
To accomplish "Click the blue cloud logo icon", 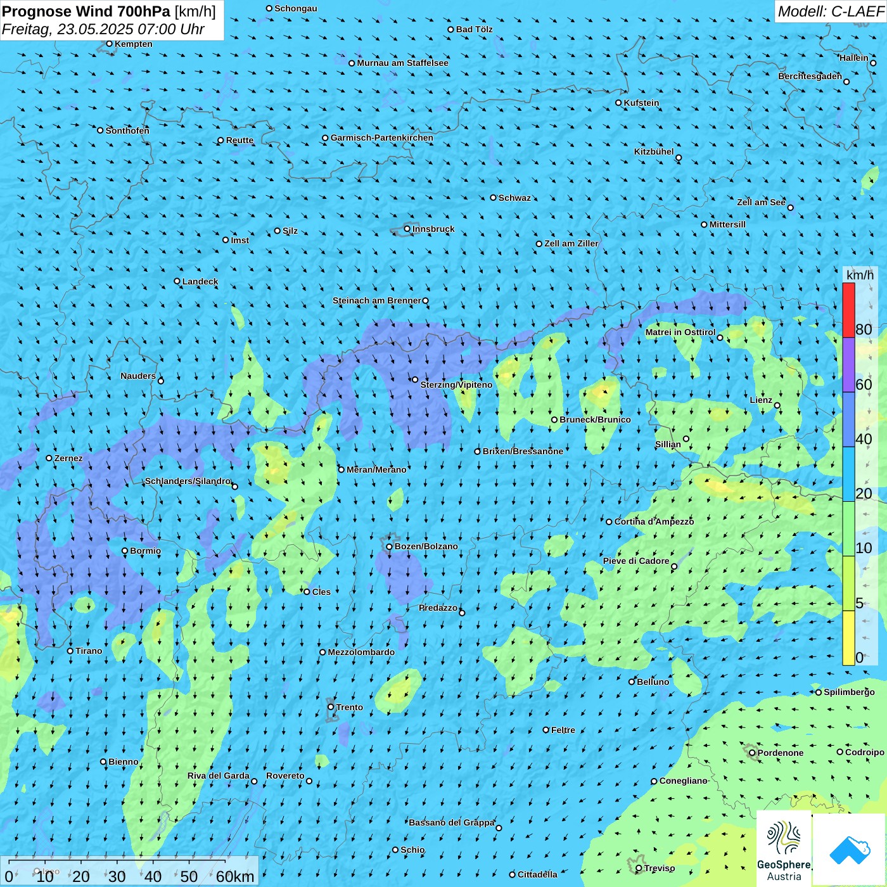I will [x=850, y=850].
